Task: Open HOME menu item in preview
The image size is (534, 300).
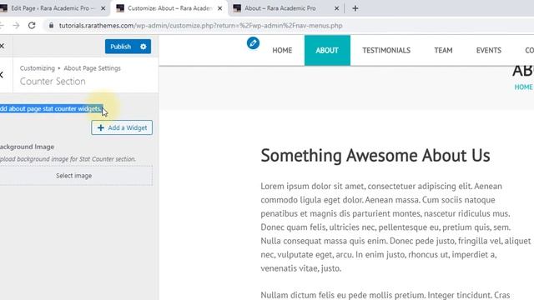Action: 282,50
